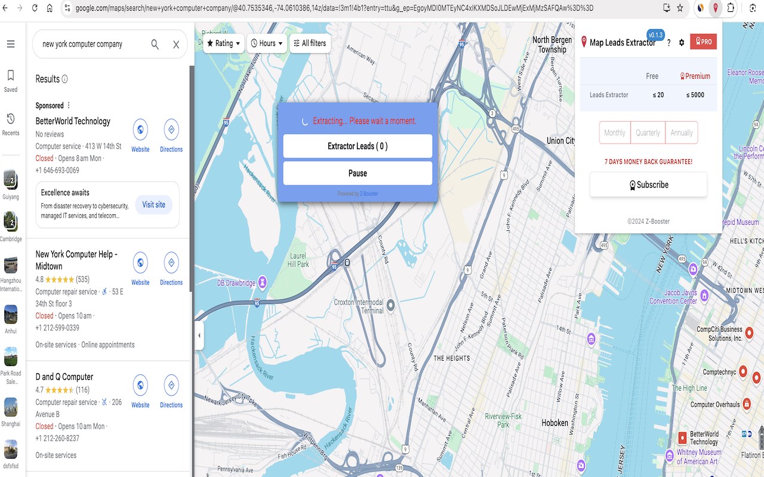Bookmark this page with star icon
Viewport: 764px width, 477px height.
680,8
